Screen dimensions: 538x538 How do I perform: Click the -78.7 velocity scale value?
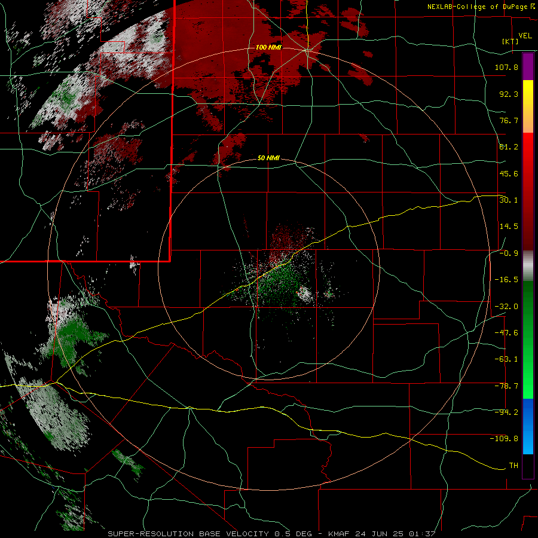pos(506,386)
